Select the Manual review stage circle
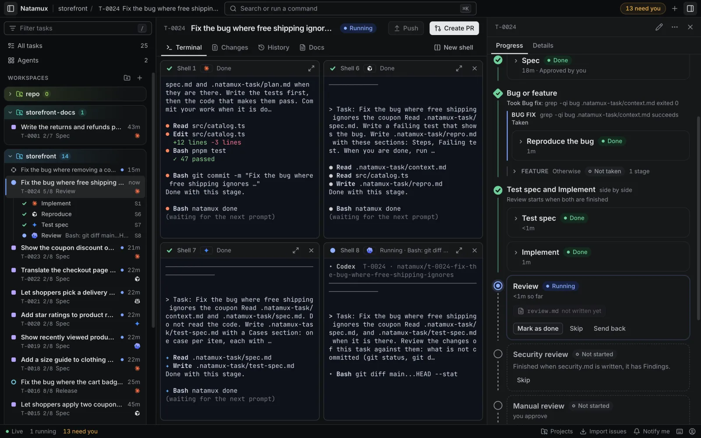The image size is (701, 438). click(498, 406)
